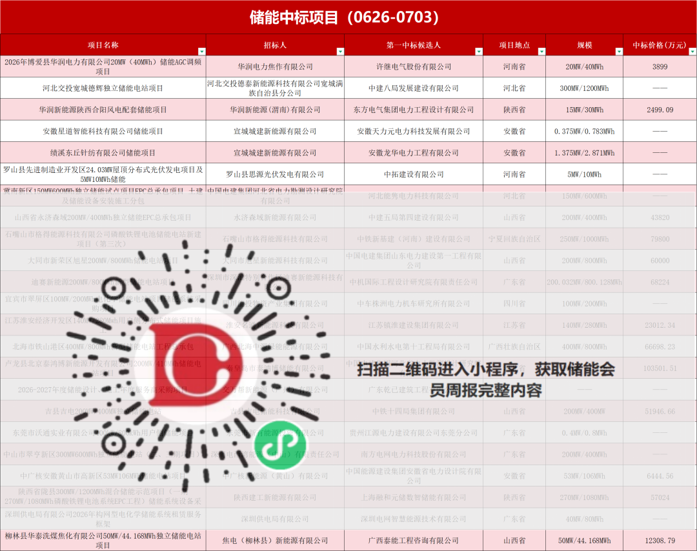Image resolution: width=697 pixels, height=551 pixels.
Task: Click 安徽星道智能科技有限公司储能项目 cell
Action: coord(103,131)
